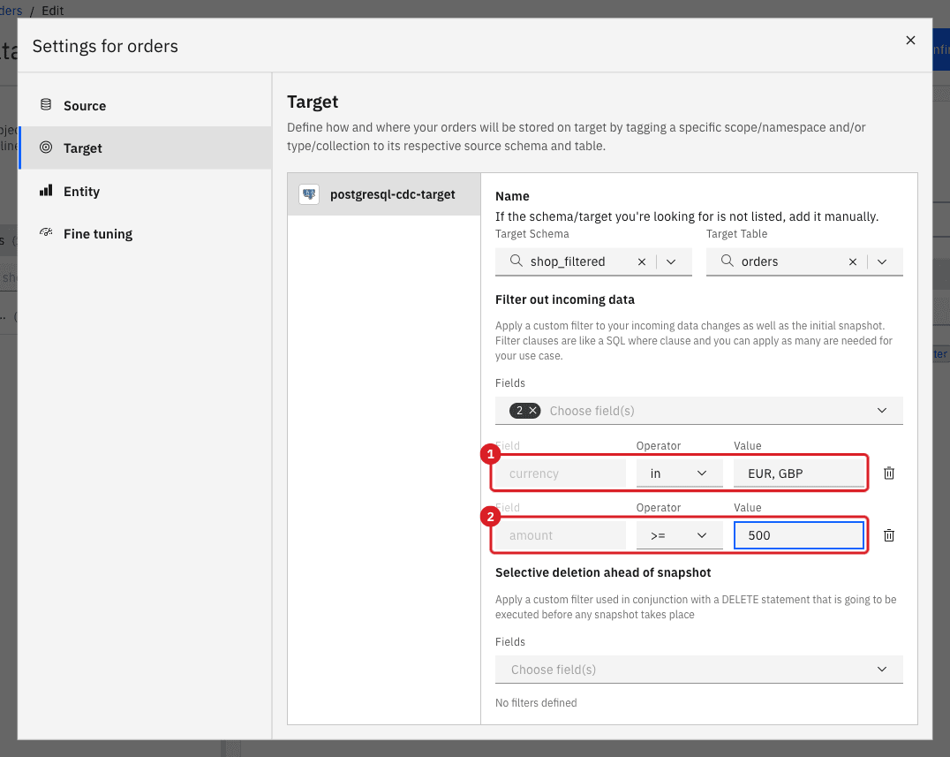Click the Entity bar chart icon
Image resolution: width=950 pixels, height=757 pixels.
[x=45, y=191]
